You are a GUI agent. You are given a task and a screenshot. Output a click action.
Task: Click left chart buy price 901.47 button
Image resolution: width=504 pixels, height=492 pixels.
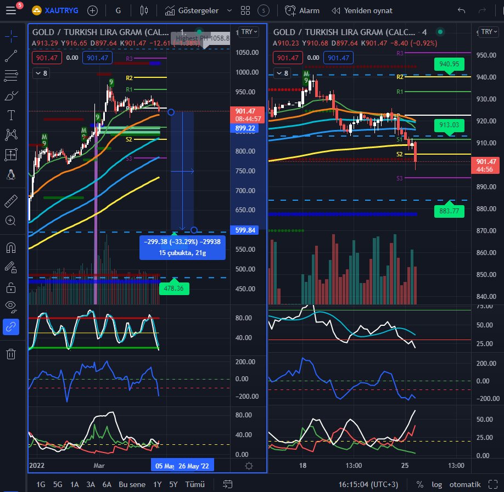(x=97, y=58)
